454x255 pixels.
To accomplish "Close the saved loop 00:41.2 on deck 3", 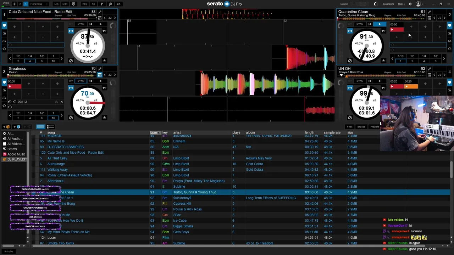I will [x=61, y=102].
